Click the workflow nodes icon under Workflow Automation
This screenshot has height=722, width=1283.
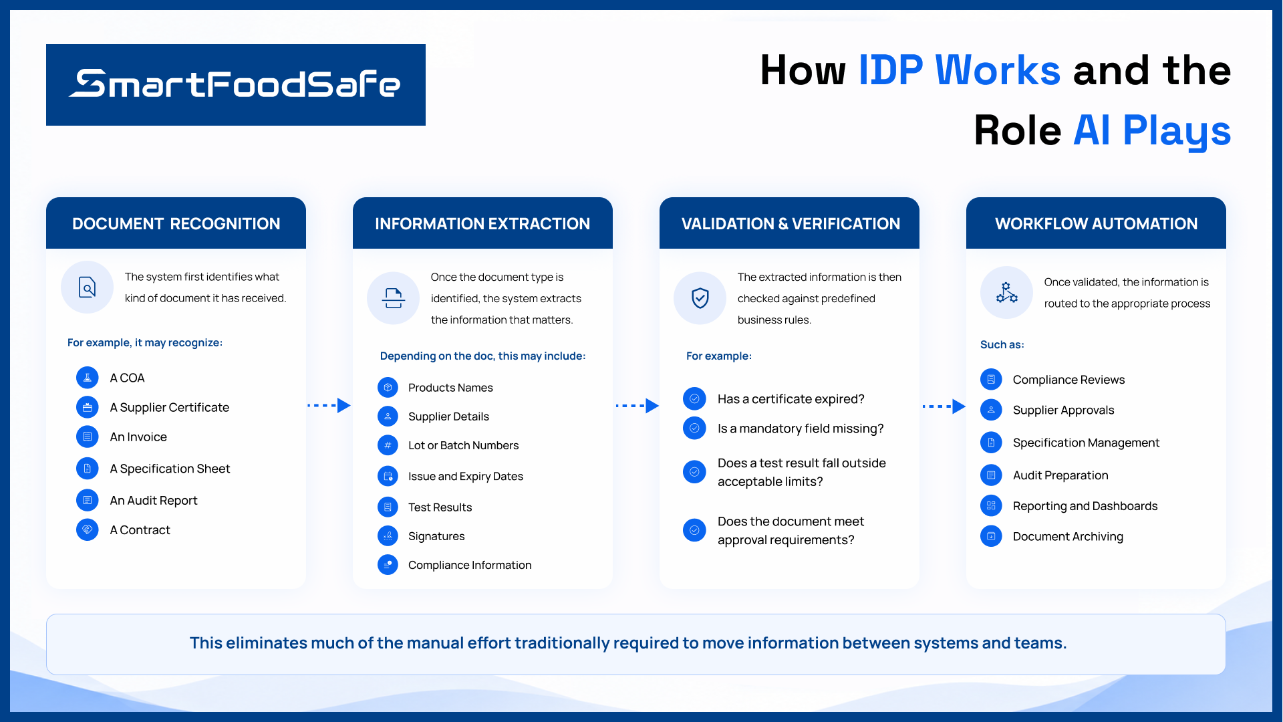[x=1006, y=293]
